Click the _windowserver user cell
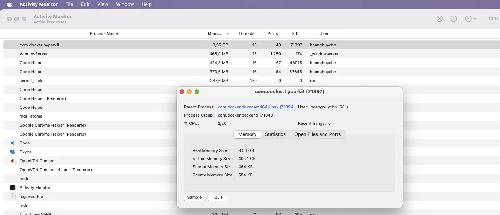Screen dimensions: 500x215 tap(324, 54)
